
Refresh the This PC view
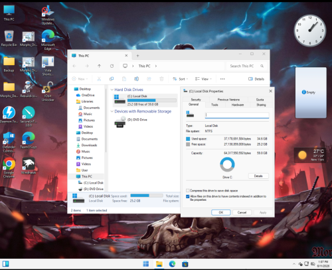(112, 66)
